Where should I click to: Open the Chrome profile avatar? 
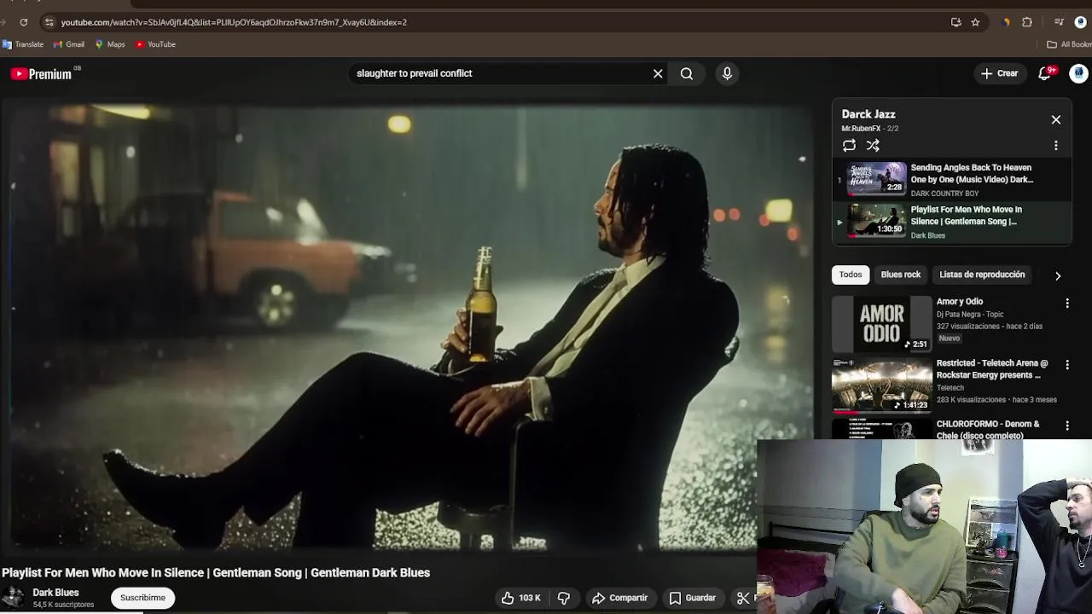click(1080, 22)
